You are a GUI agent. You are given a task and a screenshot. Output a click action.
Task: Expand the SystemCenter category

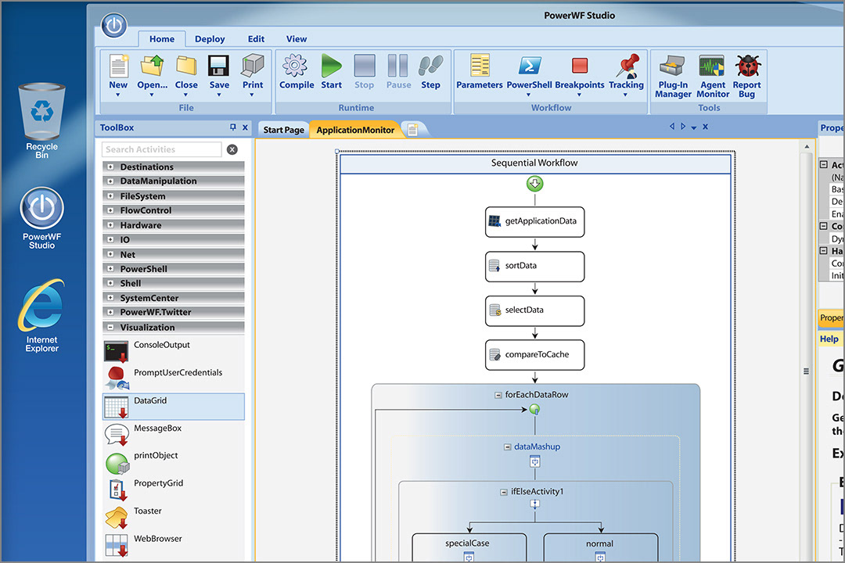point(110,298)
